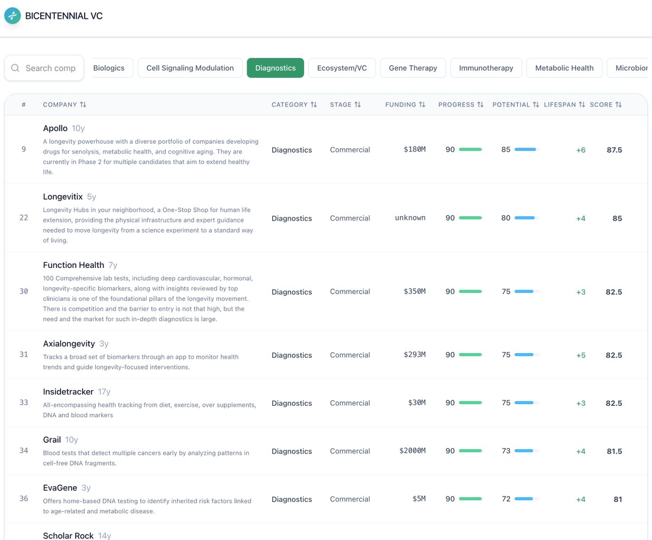Click Longevitix's 85 score
Viewport: 652px width, 540px height.
pos(617,218)
